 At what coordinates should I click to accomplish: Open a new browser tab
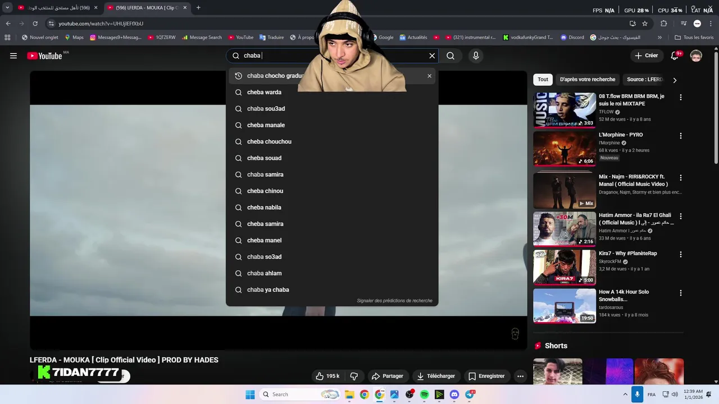pyautogui.click(x=198, y=8)
